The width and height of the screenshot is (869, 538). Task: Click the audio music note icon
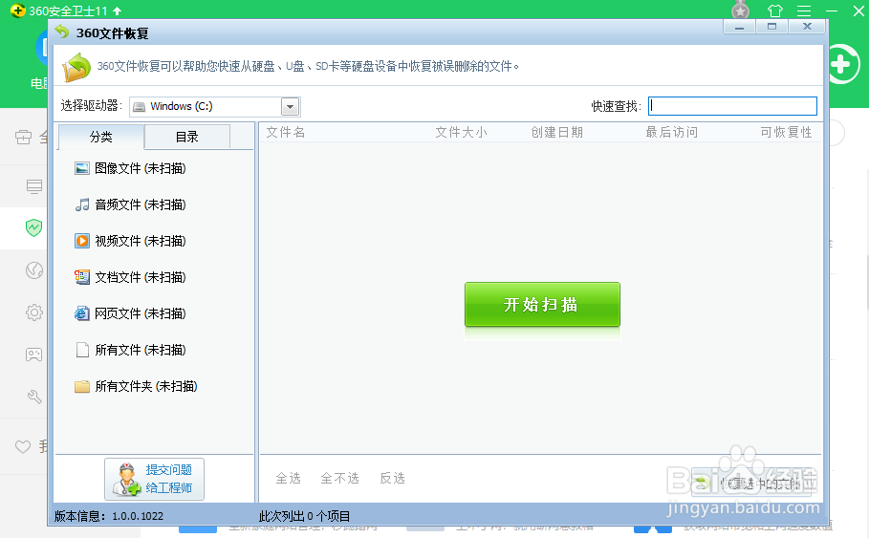(x=82, y=205)
